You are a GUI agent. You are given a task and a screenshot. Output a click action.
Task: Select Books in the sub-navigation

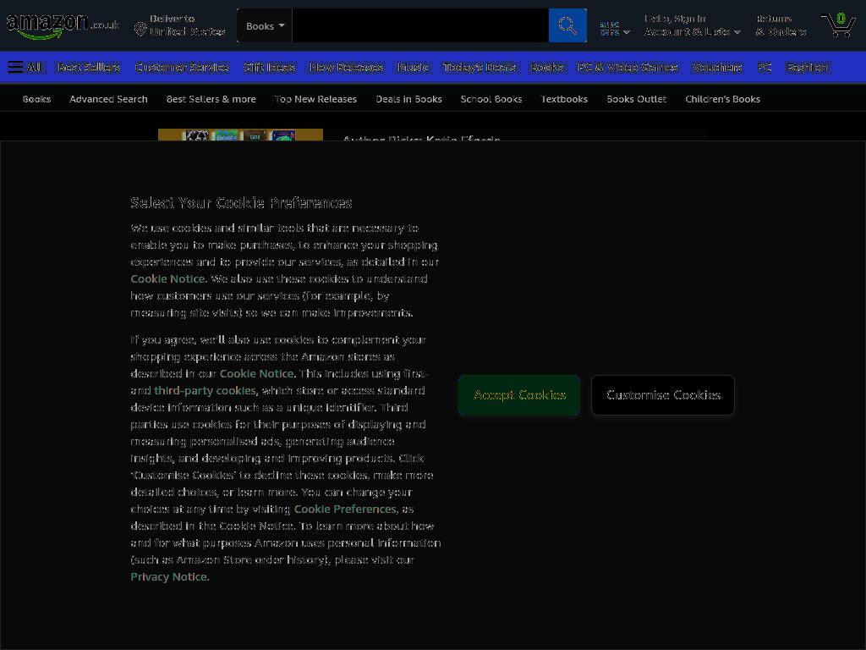click(36, 99)
